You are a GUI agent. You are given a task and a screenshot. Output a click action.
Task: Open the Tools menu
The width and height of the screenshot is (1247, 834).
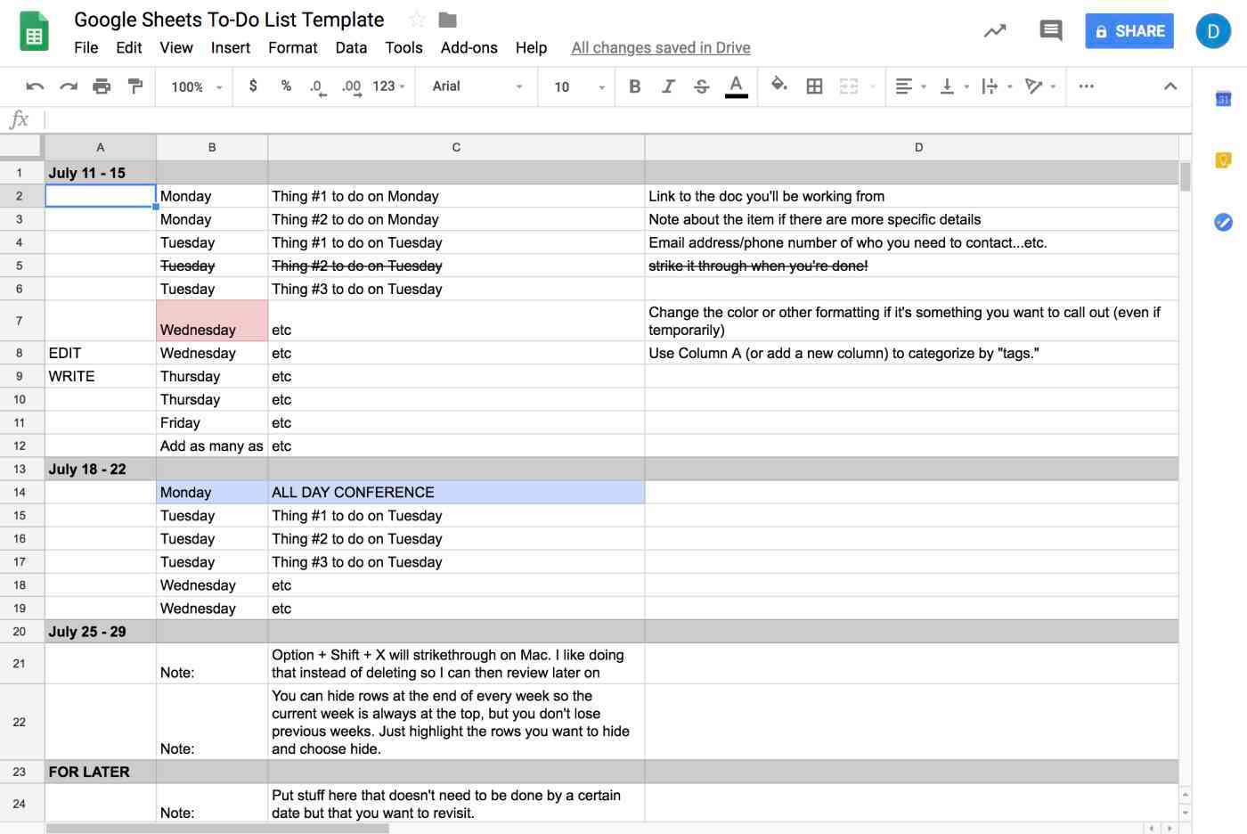click(x=403, y=47)
